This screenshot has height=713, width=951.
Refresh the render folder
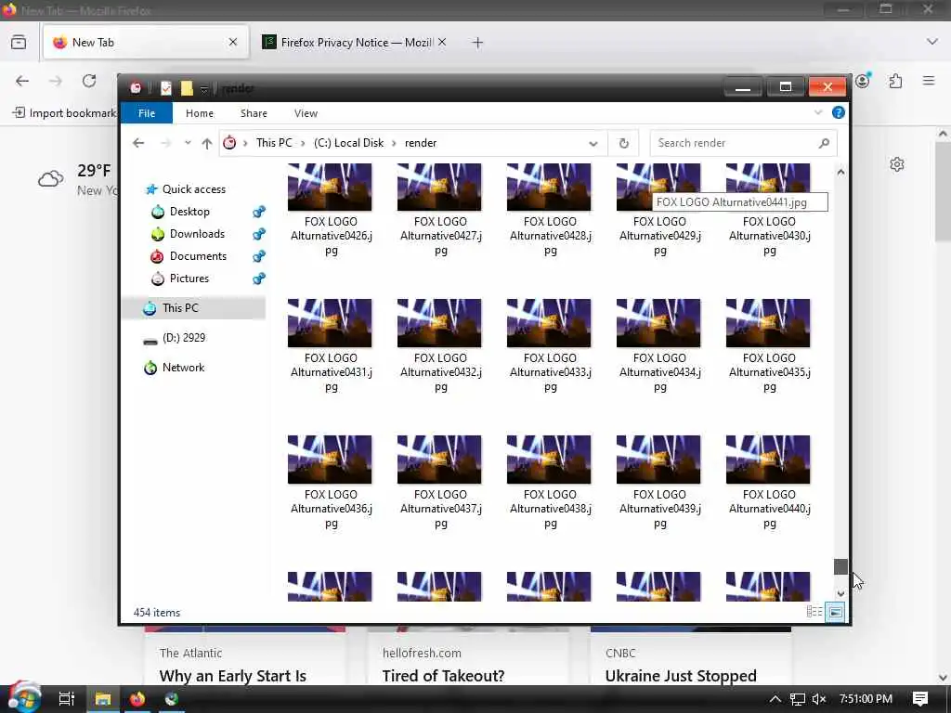click(623, 144)
